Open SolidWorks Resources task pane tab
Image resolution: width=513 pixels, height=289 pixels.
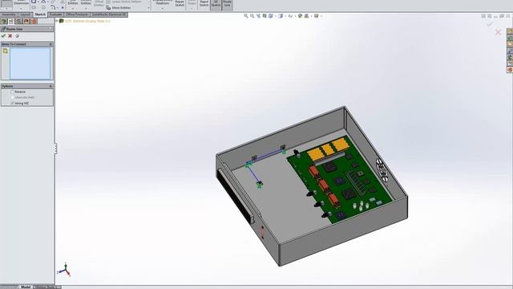point(510,31)
